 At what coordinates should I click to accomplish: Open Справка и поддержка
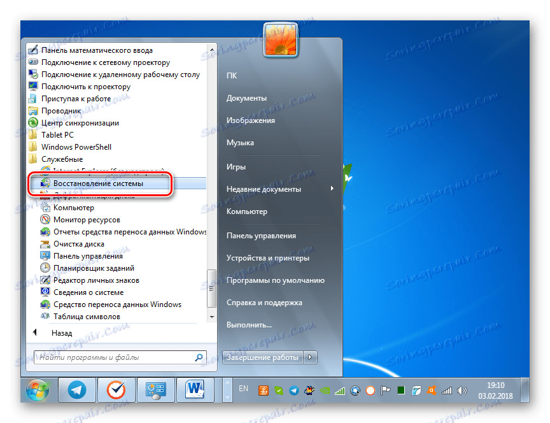pyautogui.click(x=264, y=303)
